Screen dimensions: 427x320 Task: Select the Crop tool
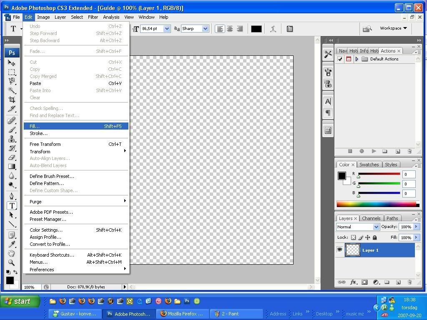click(11, 99)
